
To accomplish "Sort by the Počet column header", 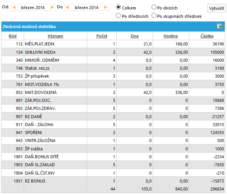I will (x=102, y=36).
